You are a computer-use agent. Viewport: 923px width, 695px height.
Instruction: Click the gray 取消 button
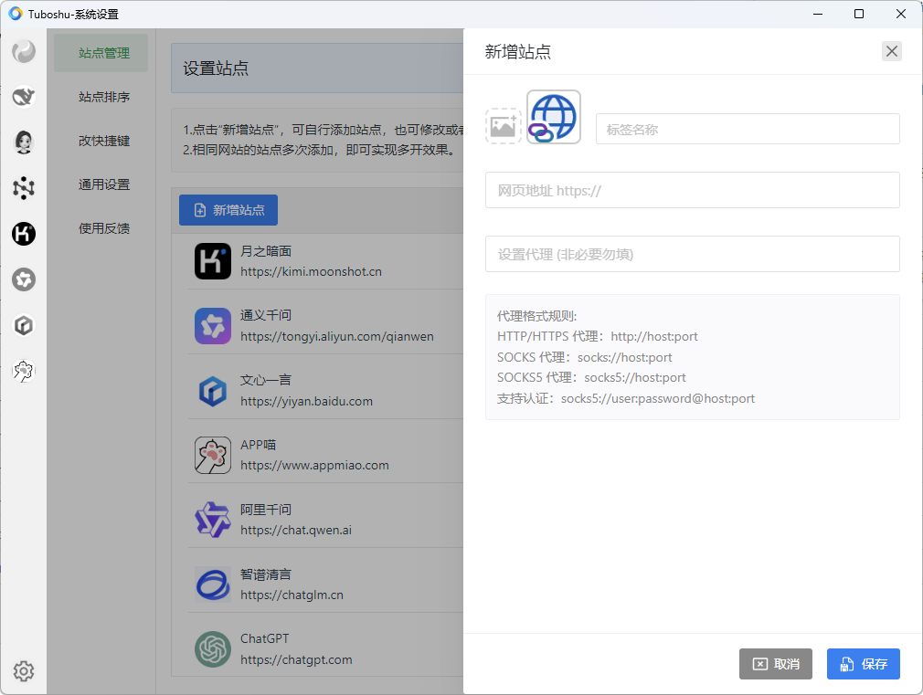coord(775,664)
